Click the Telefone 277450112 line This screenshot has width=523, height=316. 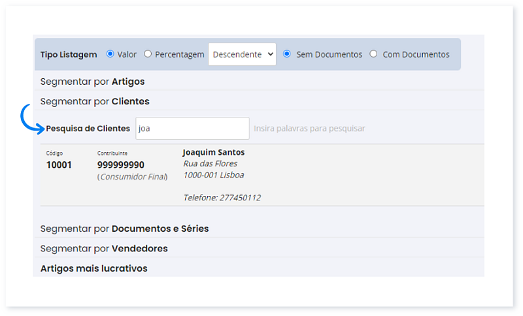[222, 197]
